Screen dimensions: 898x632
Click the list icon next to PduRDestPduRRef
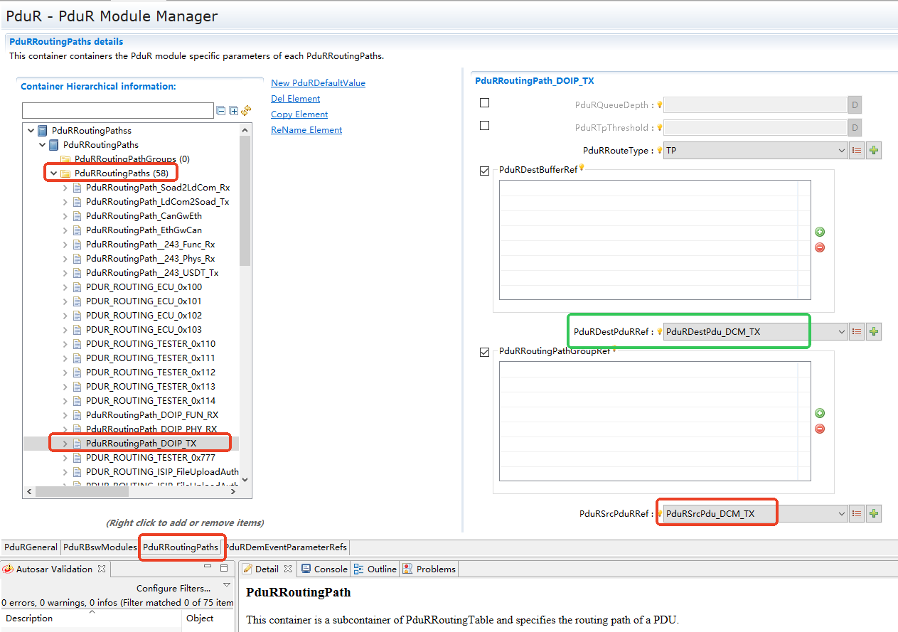click(x=857, y=331)
